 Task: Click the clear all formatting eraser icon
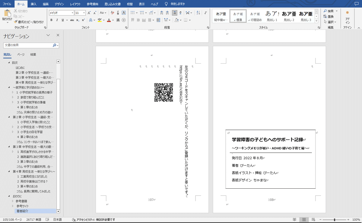pyautogui.click(x=112, y=13)
